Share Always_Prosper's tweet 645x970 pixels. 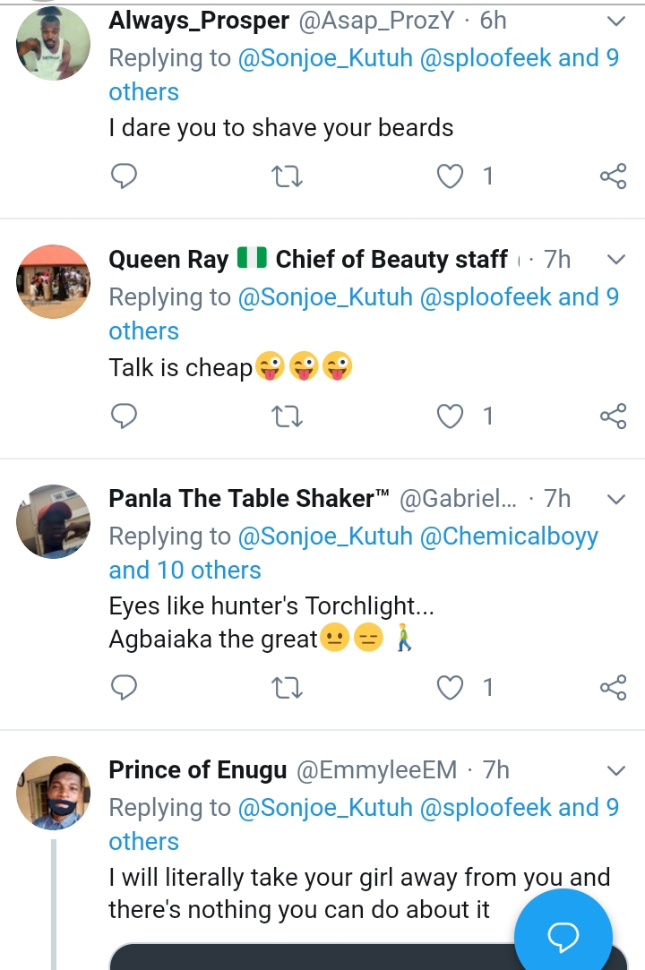(x=613, y=176)
